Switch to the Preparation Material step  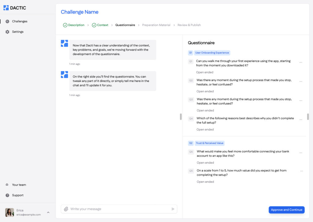(x=156, y=25)
